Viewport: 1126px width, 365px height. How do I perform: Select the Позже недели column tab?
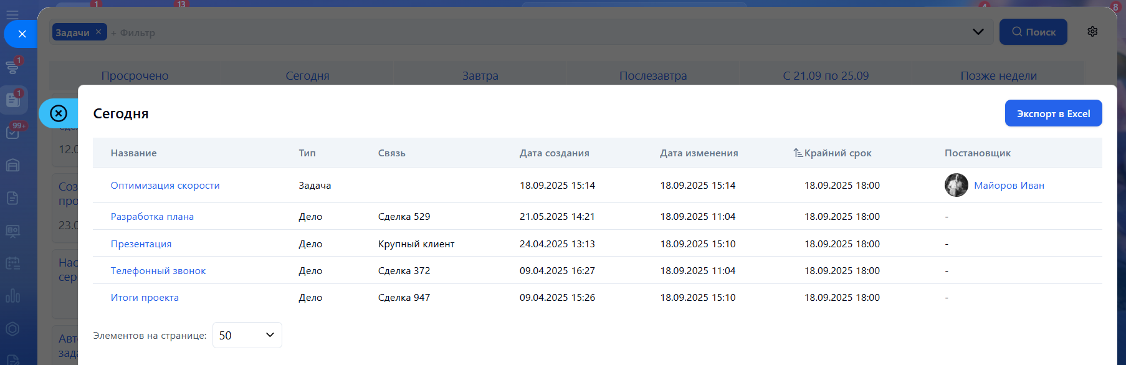coord(998,76)
